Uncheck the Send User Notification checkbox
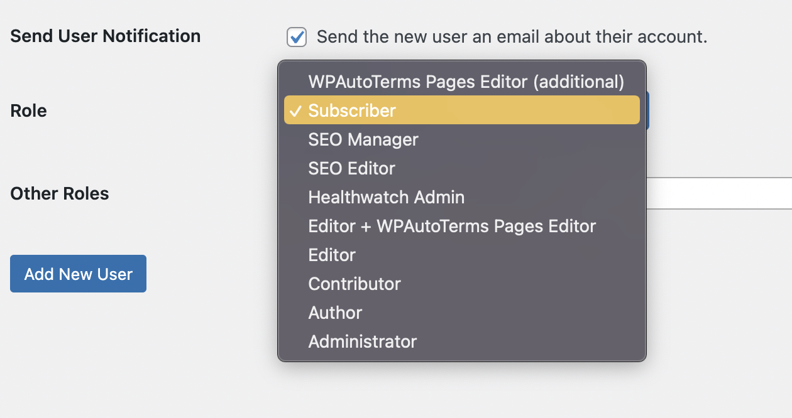This screenshot has width=792, height=418. point(297,37)
